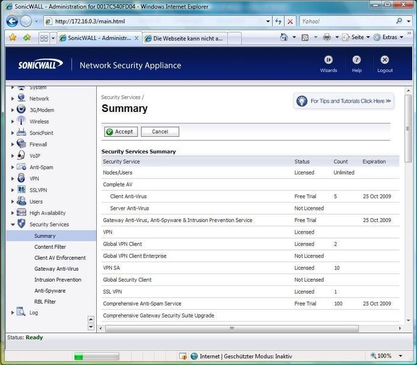The height and width of the screenshot is (365, 417).
Task: Click the Accept button
Action: tap(121, 131)
